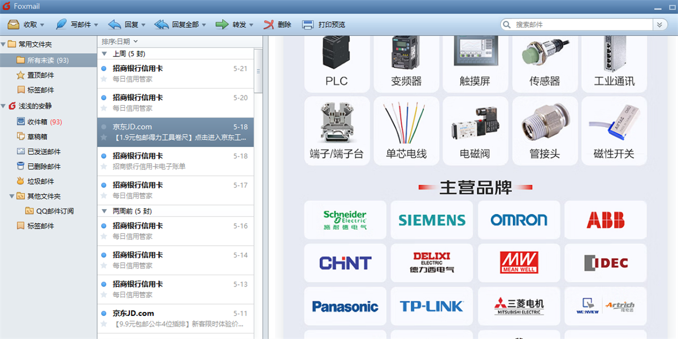Click the 回复全部 reply-all button
Viewport: 678px width, 339px height.
pyautogui.click(x=177, y=24)
